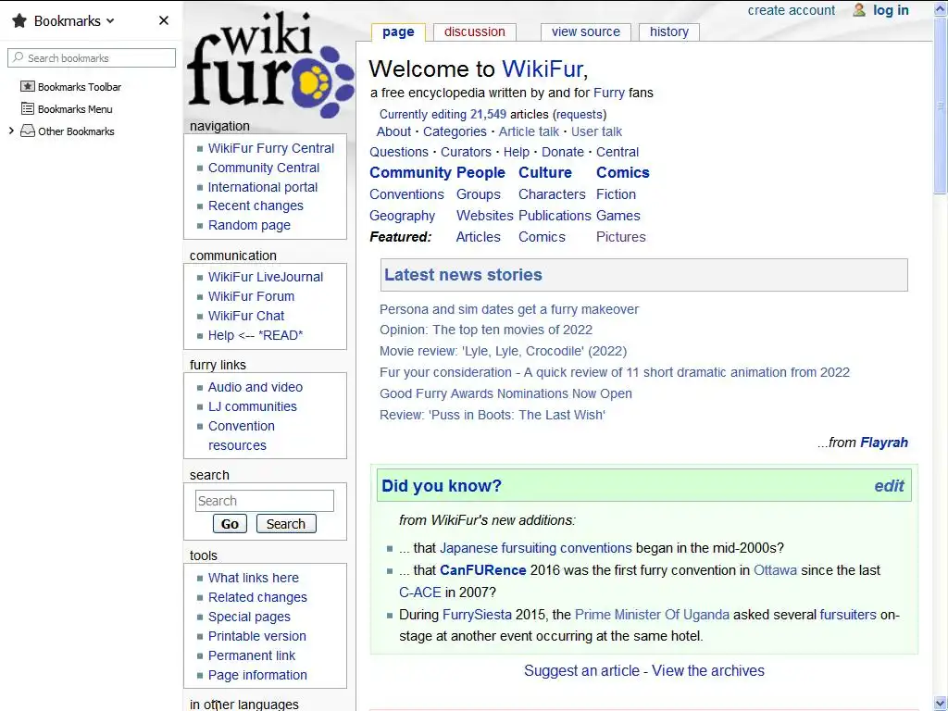Open the Geography link
This screenshot has width=948, height=711.
402,216
